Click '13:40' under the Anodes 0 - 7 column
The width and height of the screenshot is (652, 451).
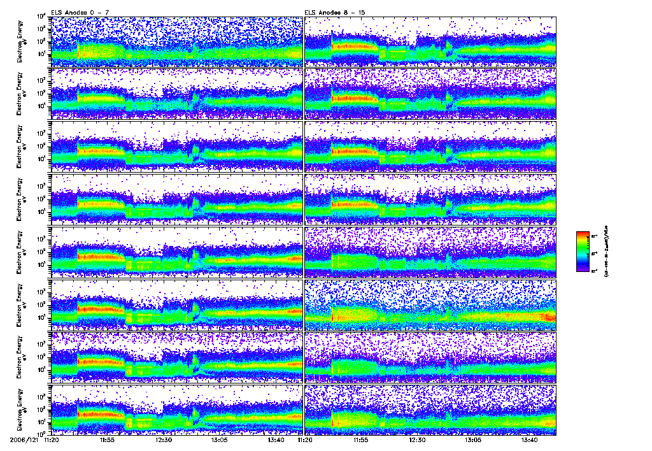[276, 440]
